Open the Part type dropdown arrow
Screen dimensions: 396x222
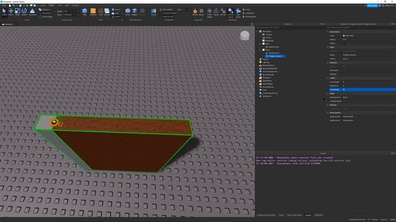[x=85, y=17]
